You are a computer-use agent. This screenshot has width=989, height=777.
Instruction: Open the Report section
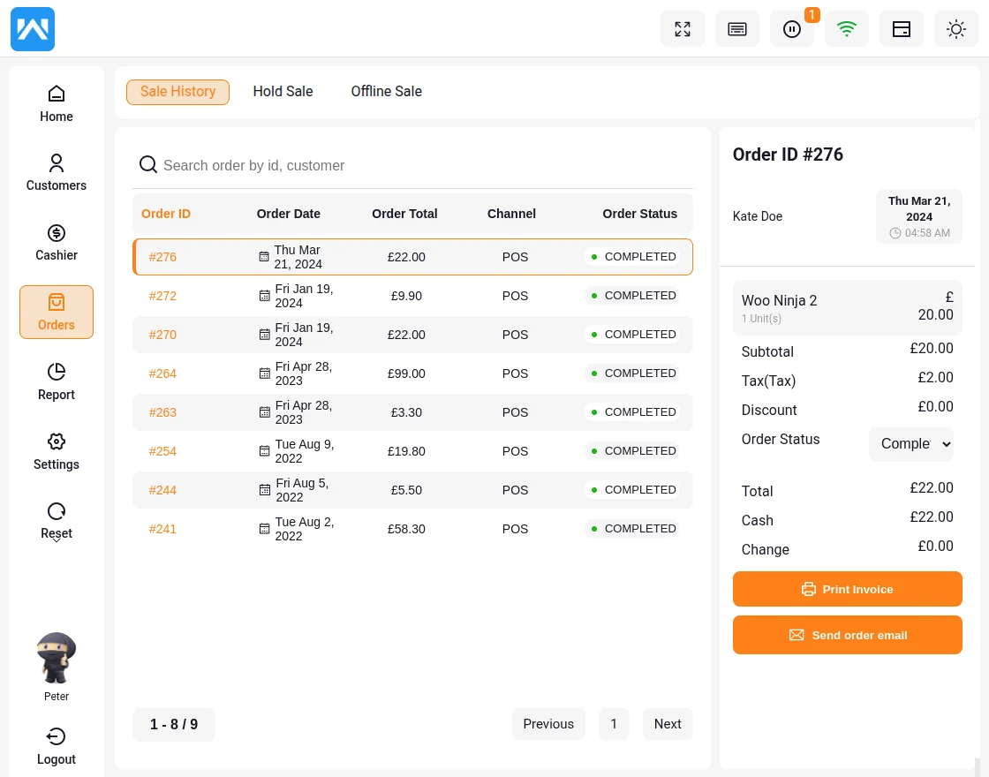click(57, 381)
